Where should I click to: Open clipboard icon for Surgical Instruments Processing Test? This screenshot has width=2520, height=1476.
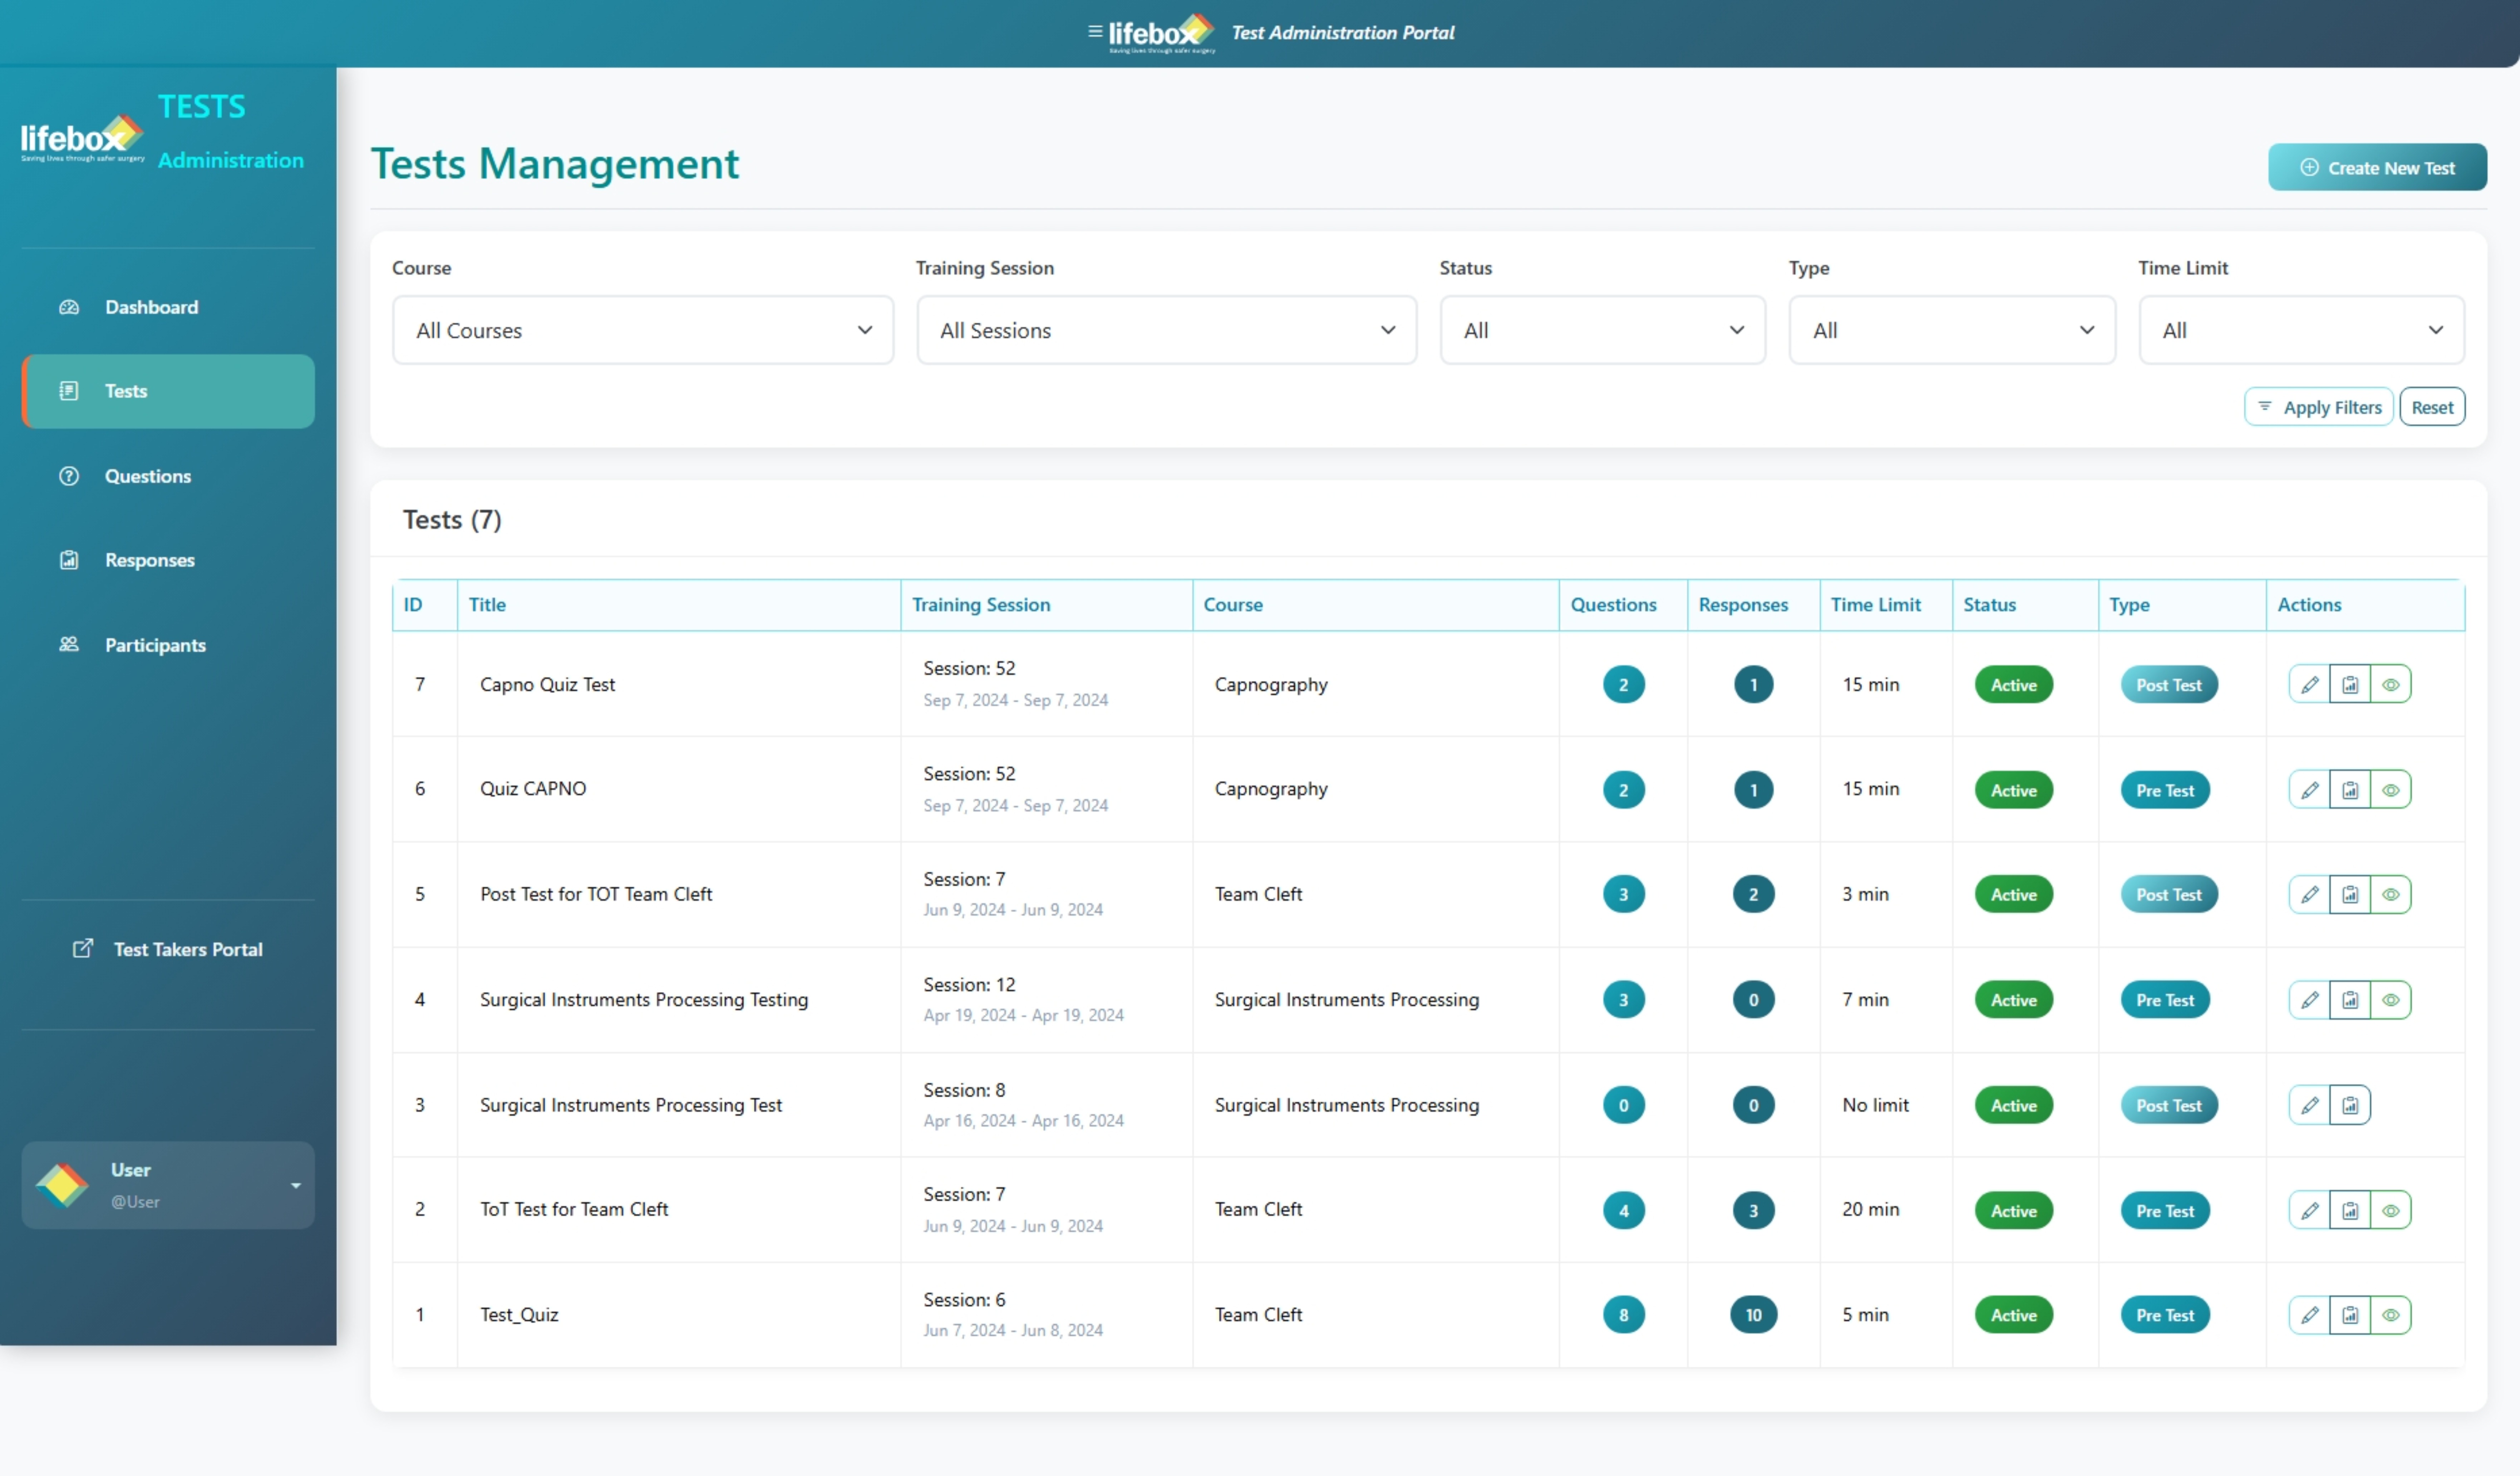tap(2350, 1105)
